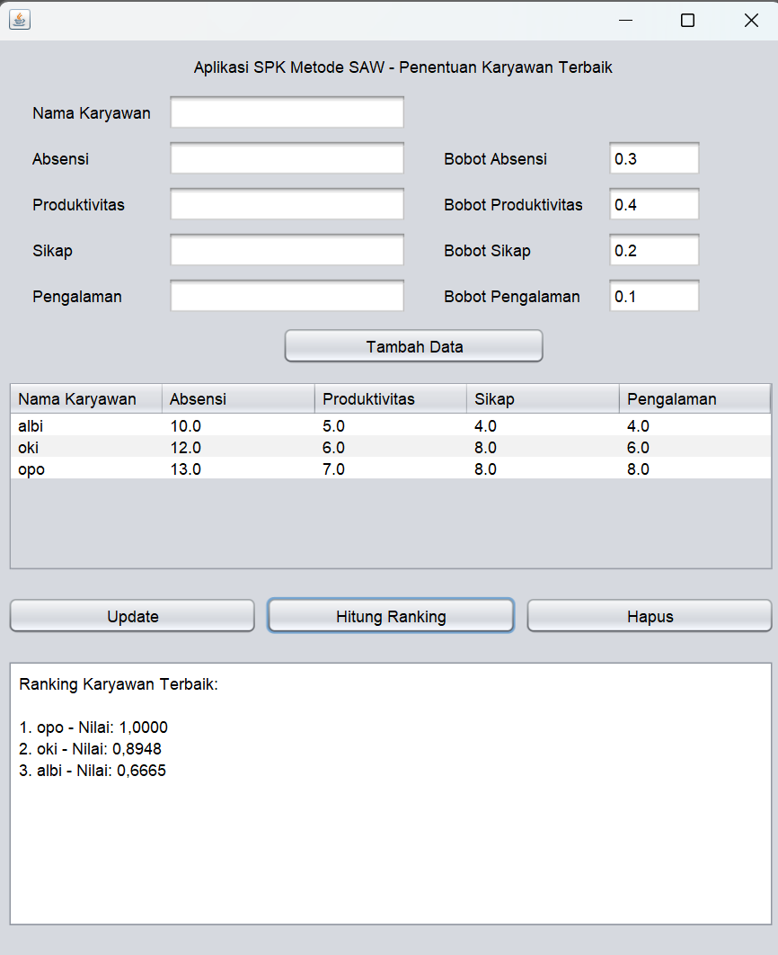Click inside the ranking results text area
This screenshot has height=955, width=778.
pyautogui.click(x=391, y=845)
